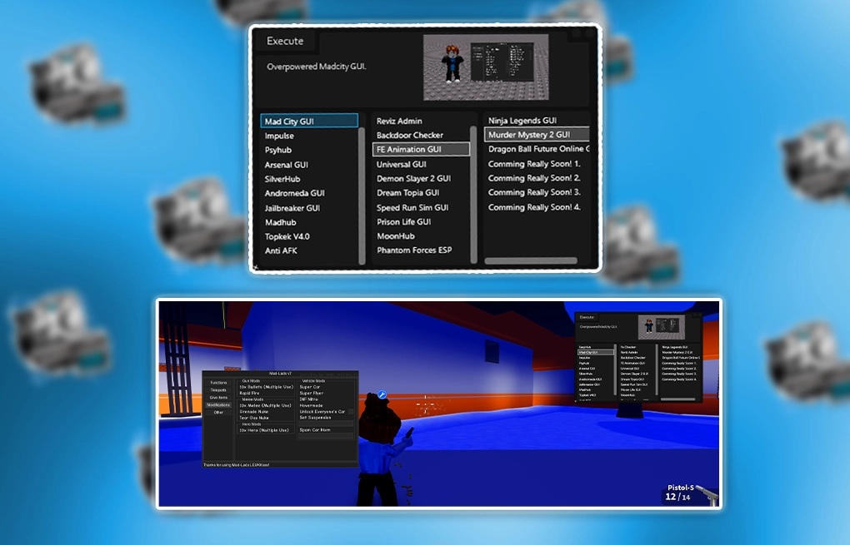Click Comming Really Soon! 4. entry
The width and height of the screenshot is (850, 545).
pos(534,206)
